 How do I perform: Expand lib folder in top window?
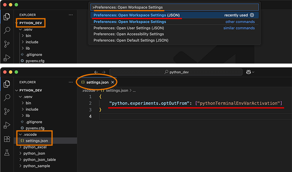pyautogui.click(x=22, y=48)
